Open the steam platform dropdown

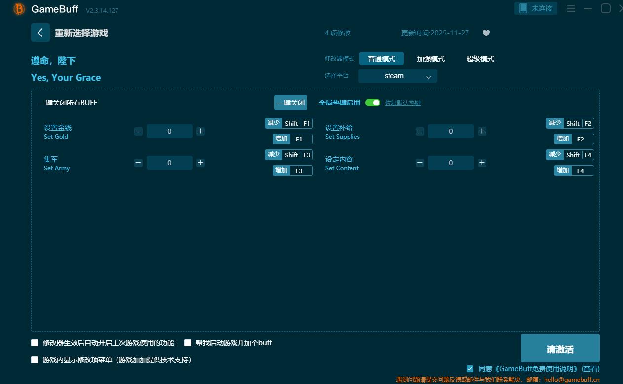click(x=398, y=76)
